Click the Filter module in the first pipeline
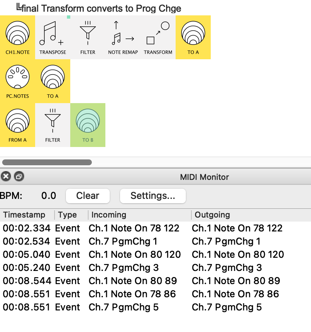The image size is (311, 332). [x=88, y=37]
